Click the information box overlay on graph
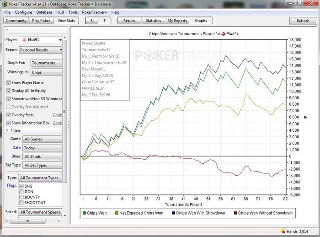The height and width of the screenshot is (237, 320). [105, 70]
